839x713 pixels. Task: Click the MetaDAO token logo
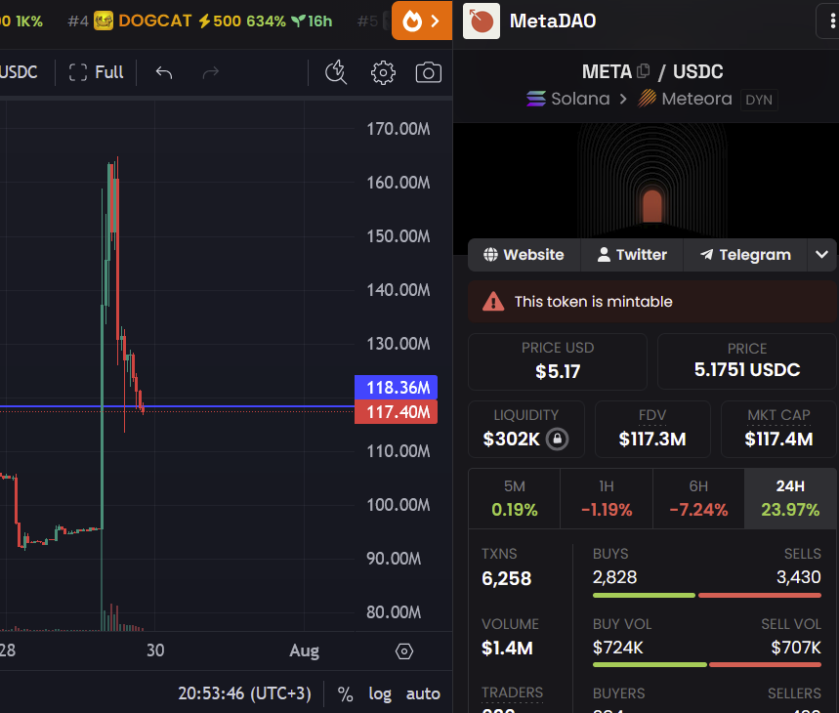(482, 21)
